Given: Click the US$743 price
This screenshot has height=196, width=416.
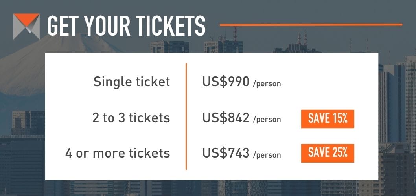Looking at the screenshot, I should click(226, 153).
